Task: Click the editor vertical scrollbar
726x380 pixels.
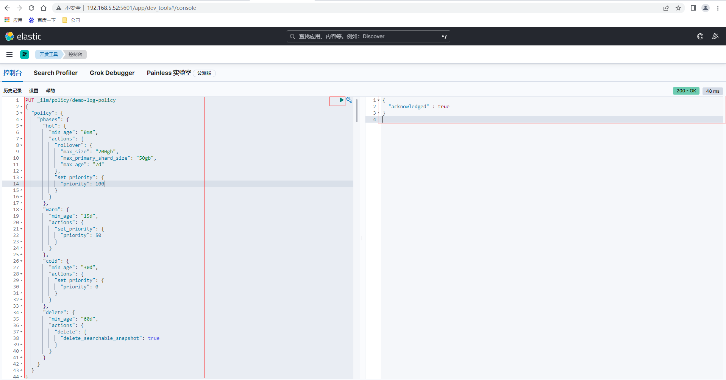Action: pos(357,111)
